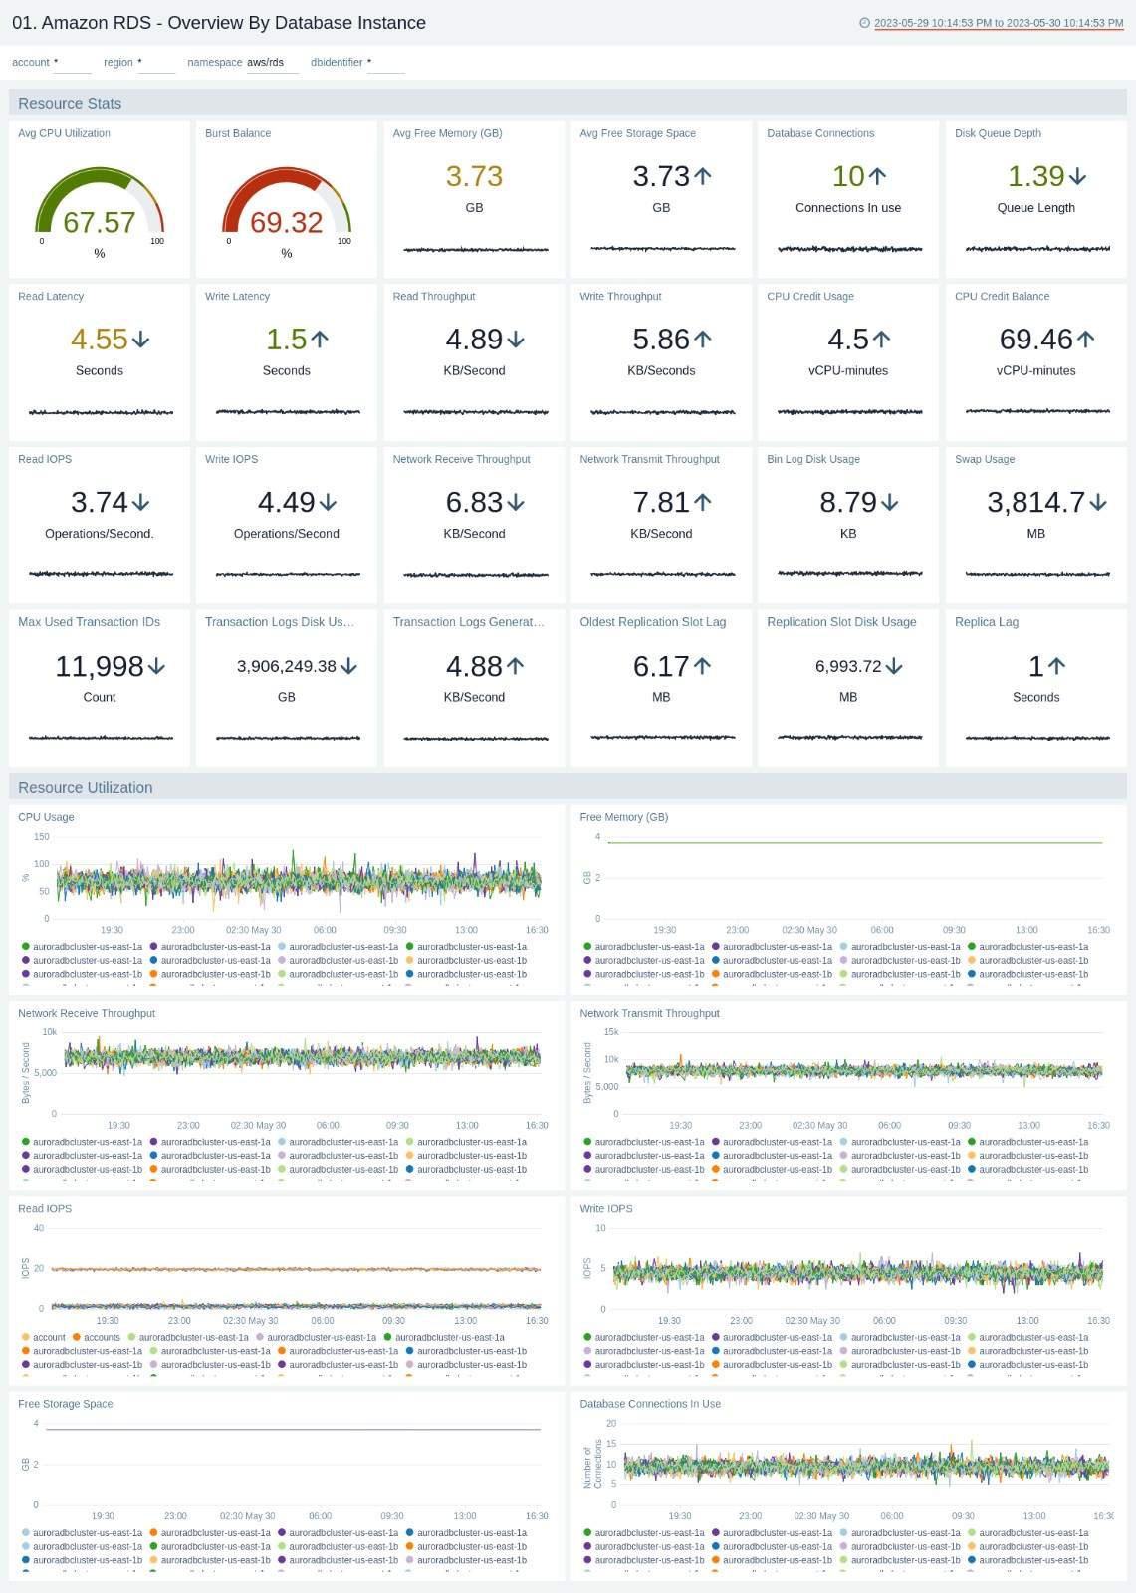This screenshot has width=1136, height=1593.
Task: Click the Write IOPS line chart area
Action: [x=858, y=1272]
